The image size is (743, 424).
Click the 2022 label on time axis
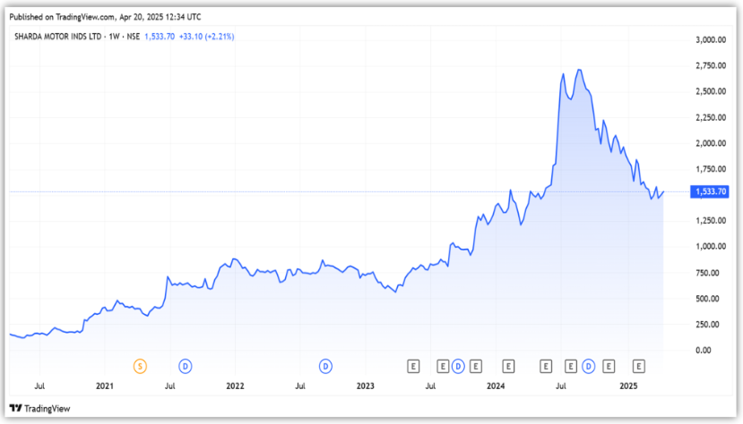[x=235, y=386]
